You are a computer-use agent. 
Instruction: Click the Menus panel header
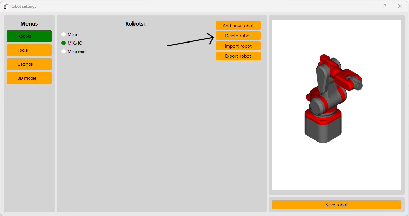(x=29, y=23)
